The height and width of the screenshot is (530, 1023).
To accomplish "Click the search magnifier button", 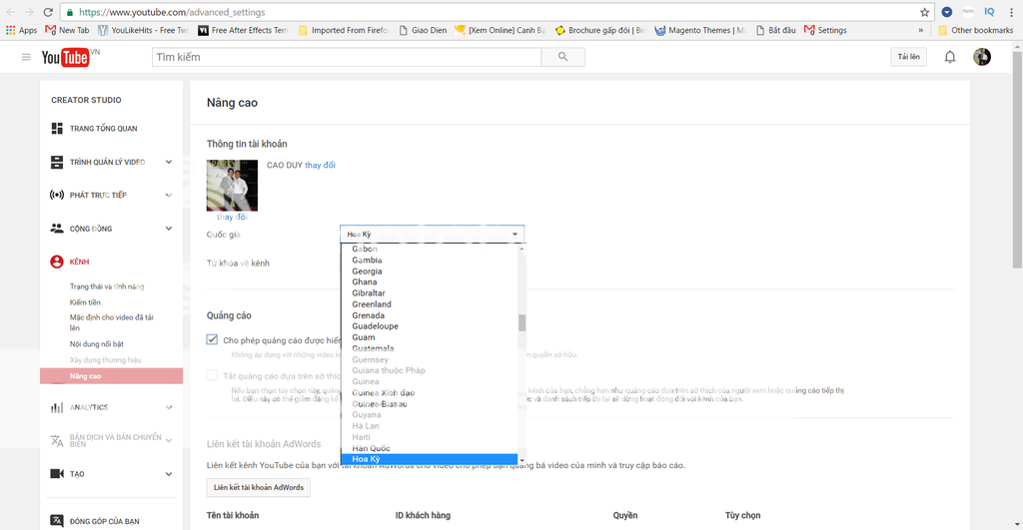I will [563, 57].
